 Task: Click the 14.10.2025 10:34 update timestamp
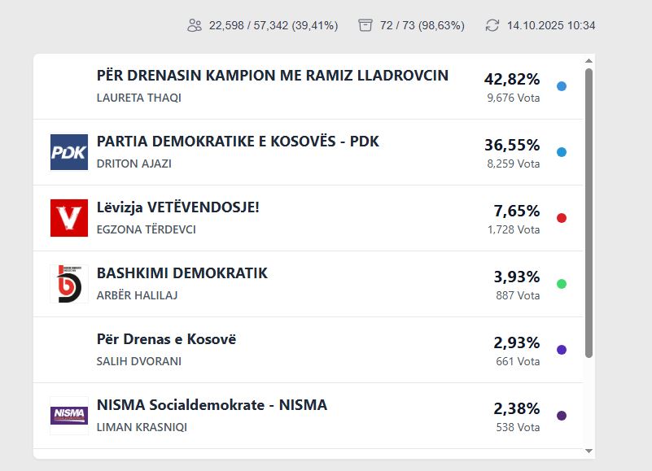(x=551, y=25)
